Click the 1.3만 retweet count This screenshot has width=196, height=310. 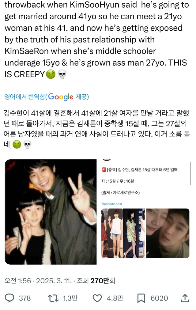(x=70, y=298)
